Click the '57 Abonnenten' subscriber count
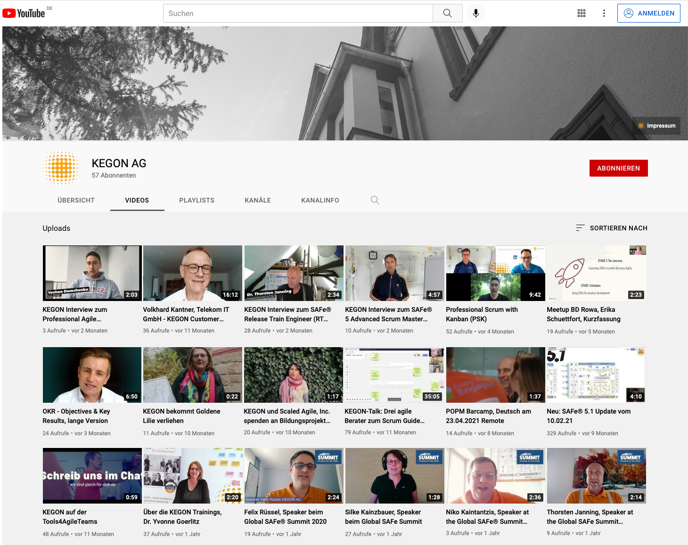Viewport: 688px width, 545px height. tap(114, 175)
